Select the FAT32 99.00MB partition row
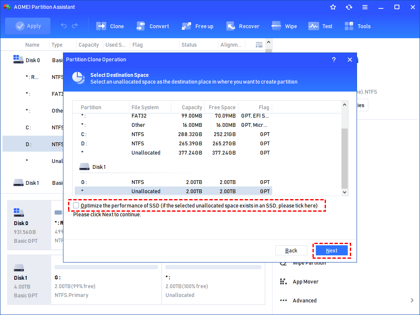Screen dimensions: 420x315 pos(173,116)
